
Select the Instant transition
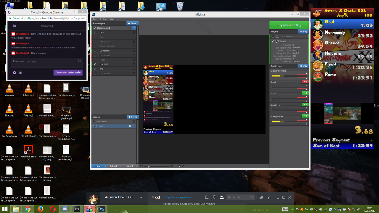(129, 166)
